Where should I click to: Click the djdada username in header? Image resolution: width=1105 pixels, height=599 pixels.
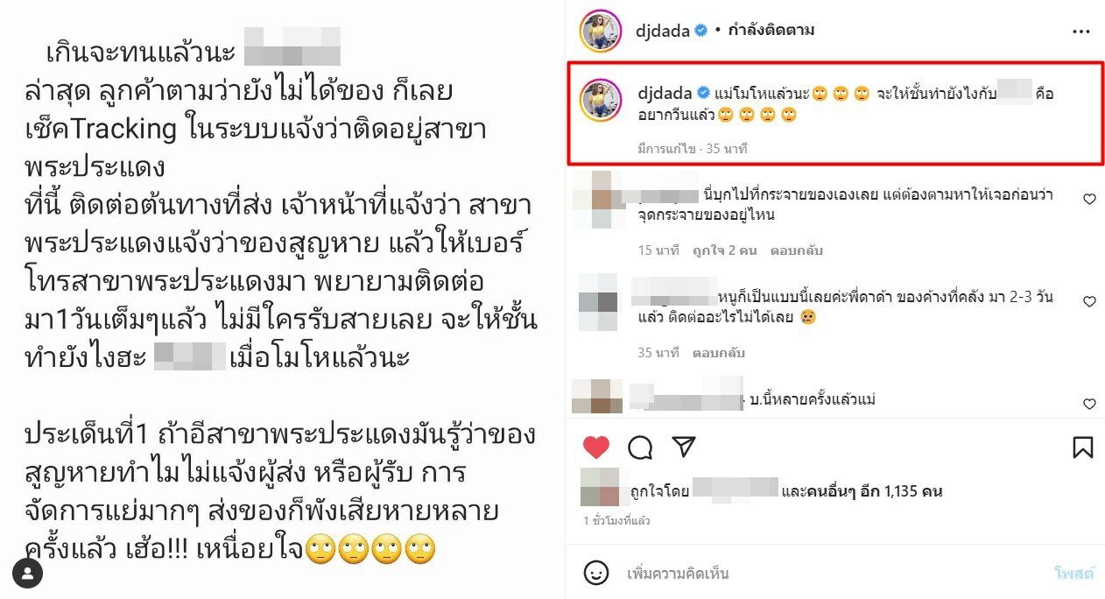[x=662, y=31]
